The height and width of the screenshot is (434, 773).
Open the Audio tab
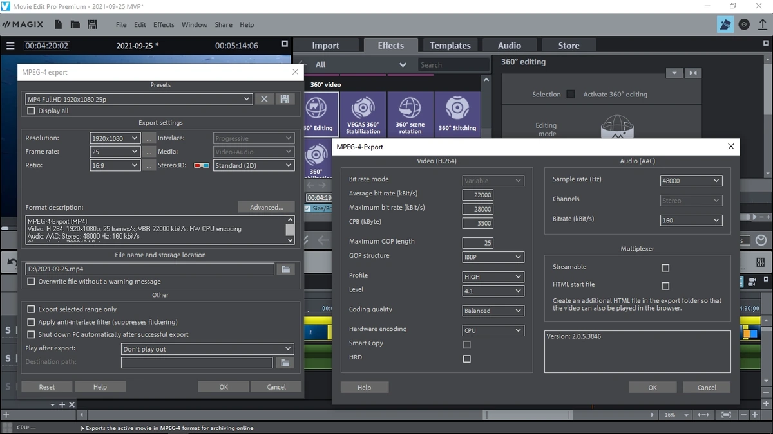click(510, 46)
